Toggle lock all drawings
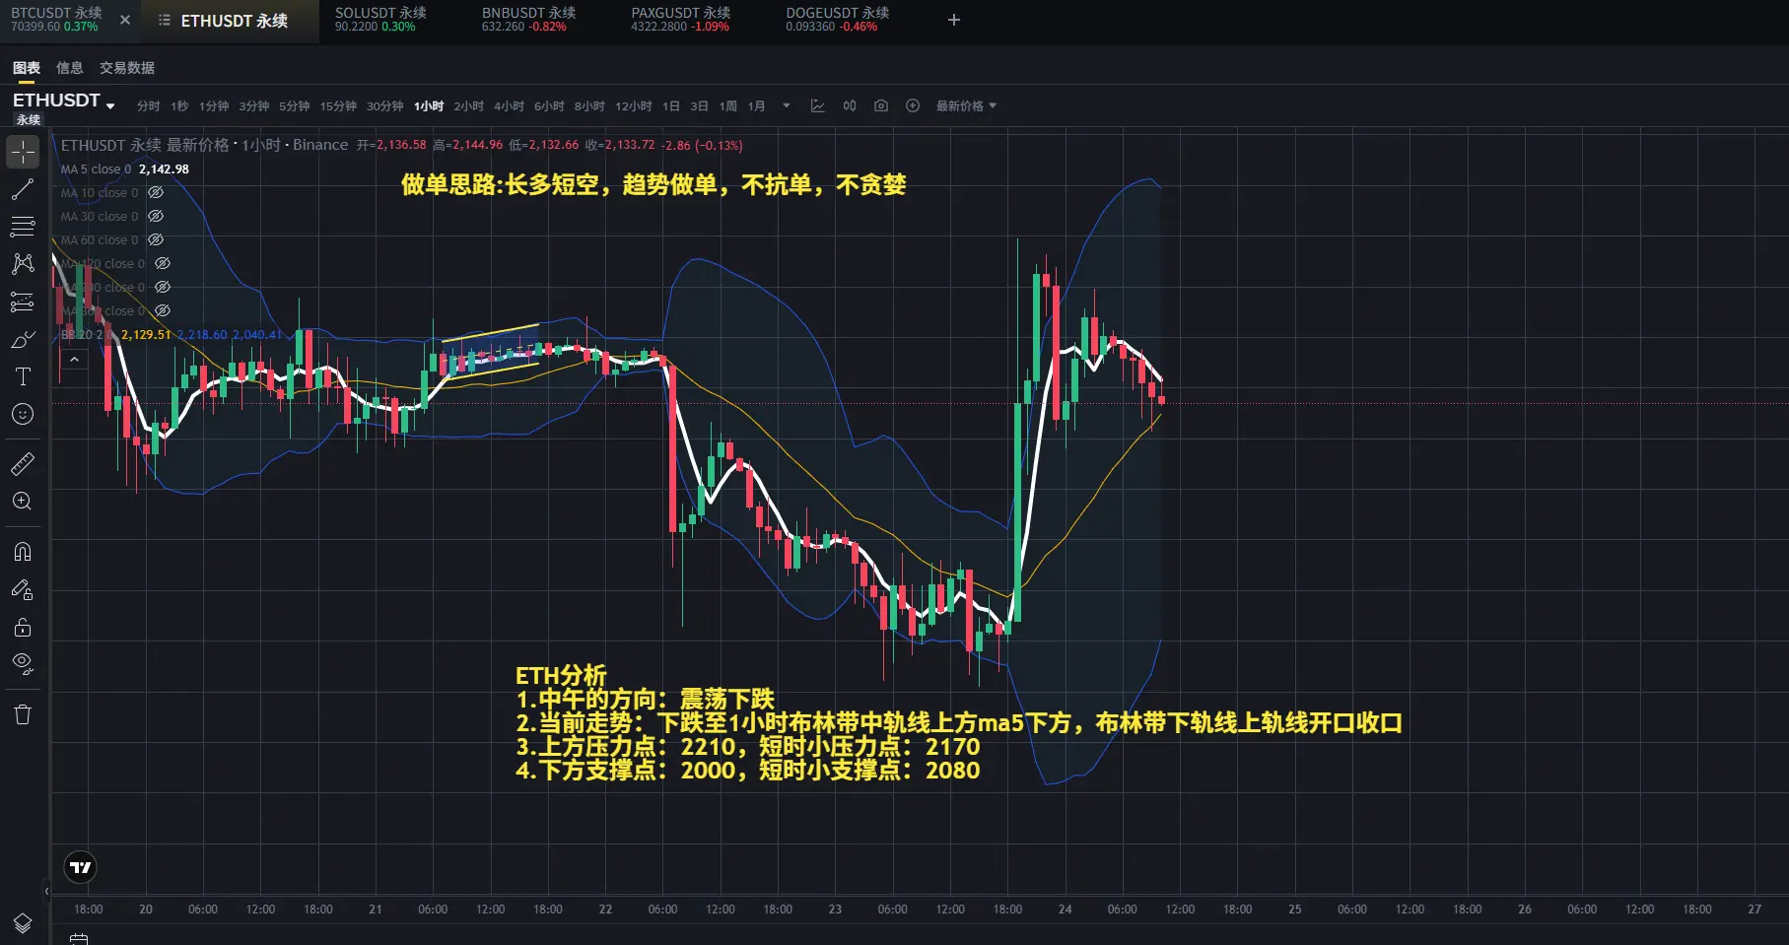Screen dimensions: 1789x945 tap(23, 627)
